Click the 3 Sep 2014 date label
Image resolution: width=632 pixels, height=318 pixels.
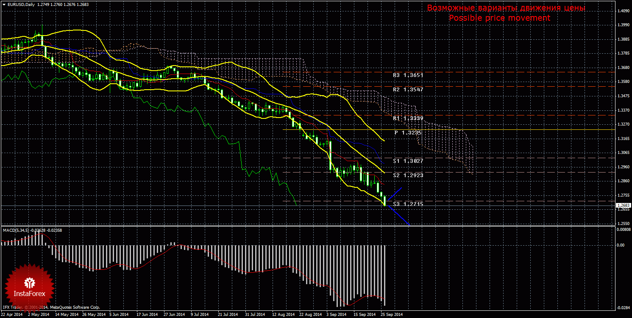click(x=336, y=315)
